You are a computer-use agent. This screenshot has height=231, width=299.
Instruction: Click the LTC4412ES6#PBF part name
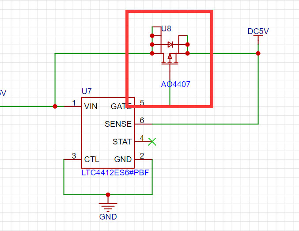point(115,173)
